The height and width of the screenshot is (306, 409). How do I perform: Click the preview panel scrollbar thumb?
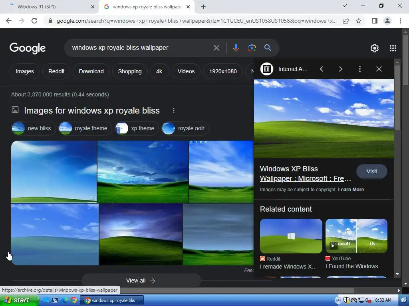pos(397,98)
